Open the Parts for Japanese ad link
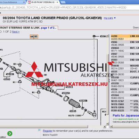139x139 pixels. pos(126,116)
